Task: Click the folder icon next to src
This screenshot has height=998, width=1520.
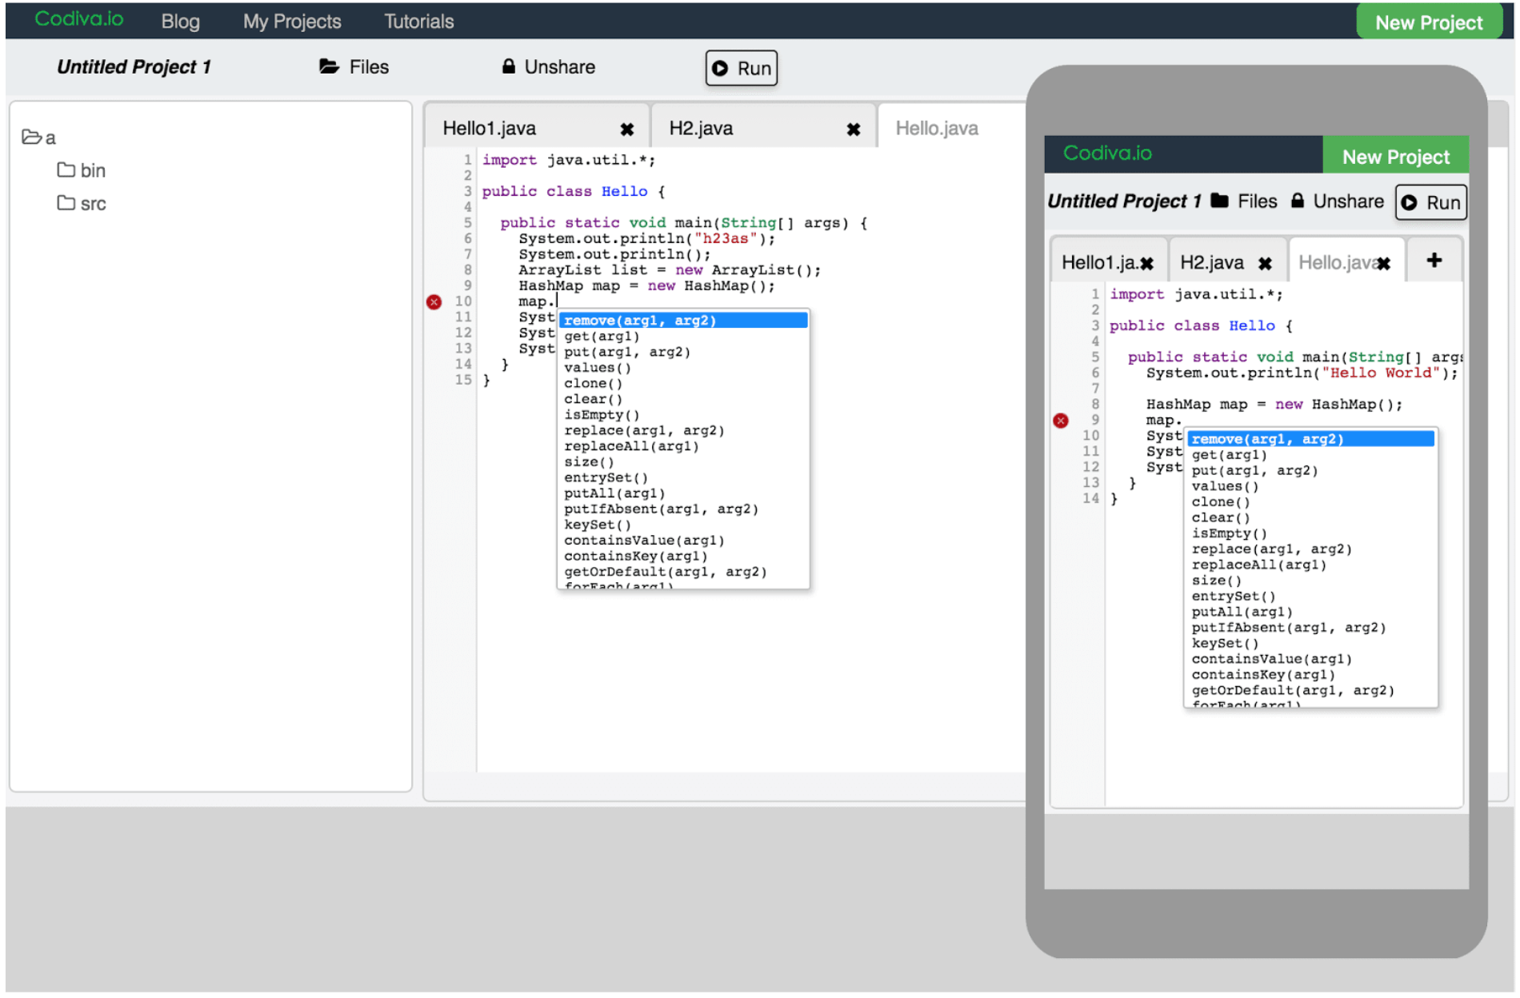Action: click(x=66, y=203)
